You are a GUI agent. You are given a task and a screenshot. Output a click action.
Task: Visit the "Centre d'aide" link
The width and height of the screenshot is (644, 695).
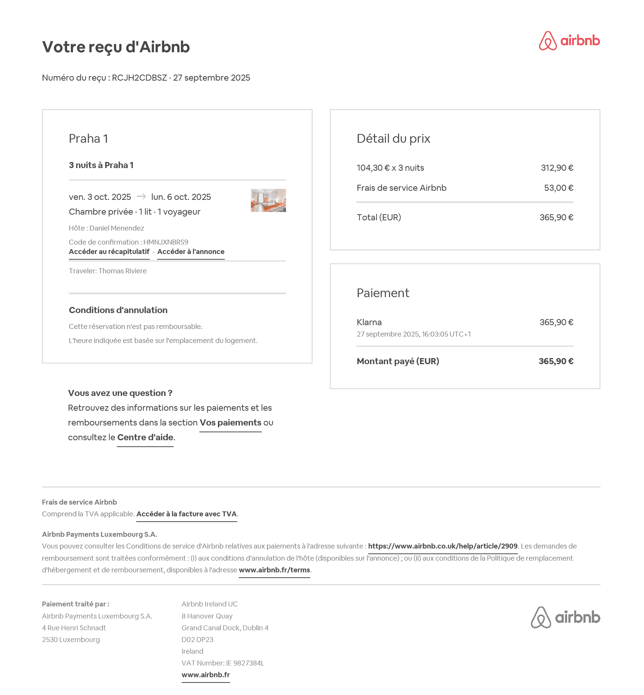[145, 438]
